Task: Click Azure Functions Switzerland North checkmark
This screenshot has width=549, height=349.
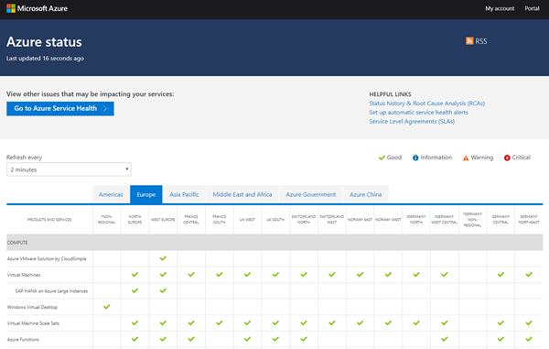Action: tap(304, 339)
